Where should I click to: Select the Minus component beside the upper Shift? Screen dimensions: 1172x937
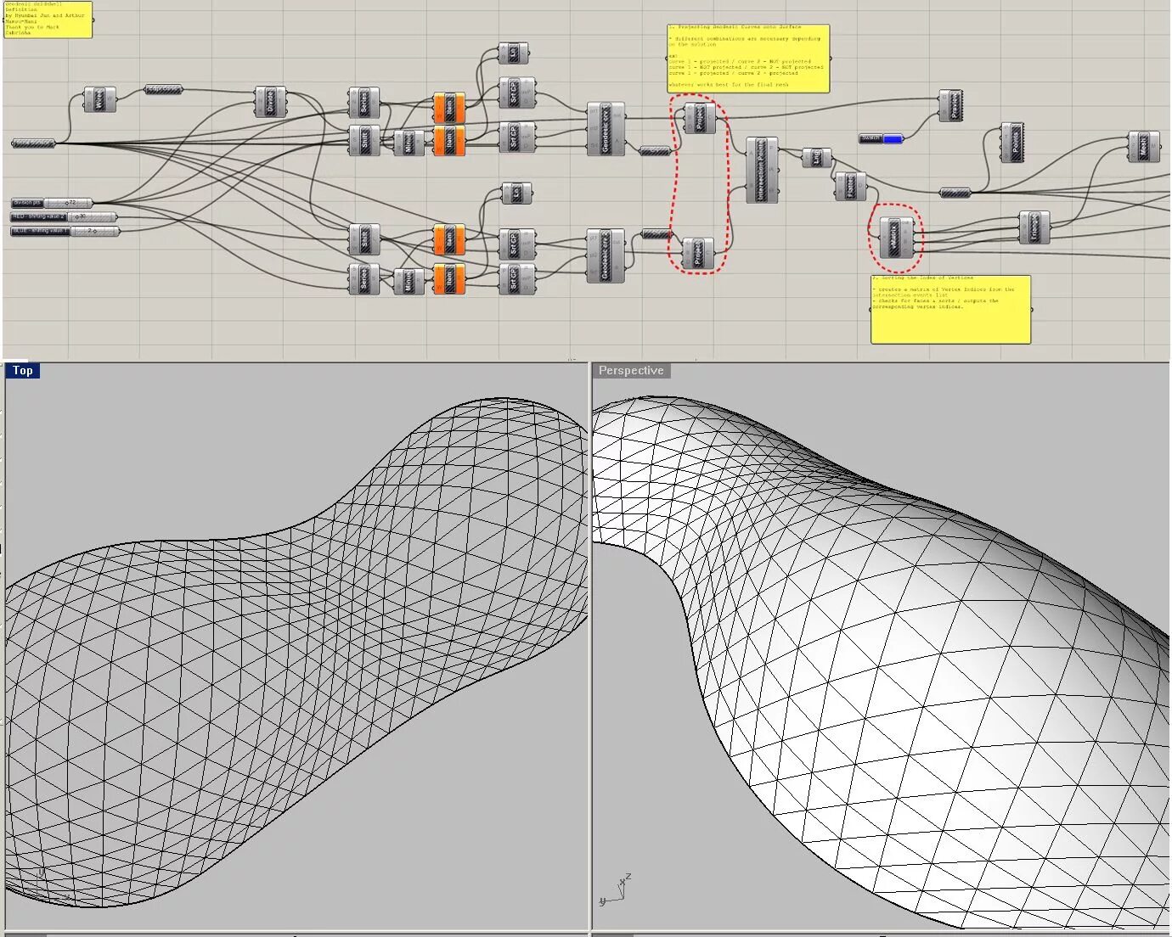click(409, 143)
